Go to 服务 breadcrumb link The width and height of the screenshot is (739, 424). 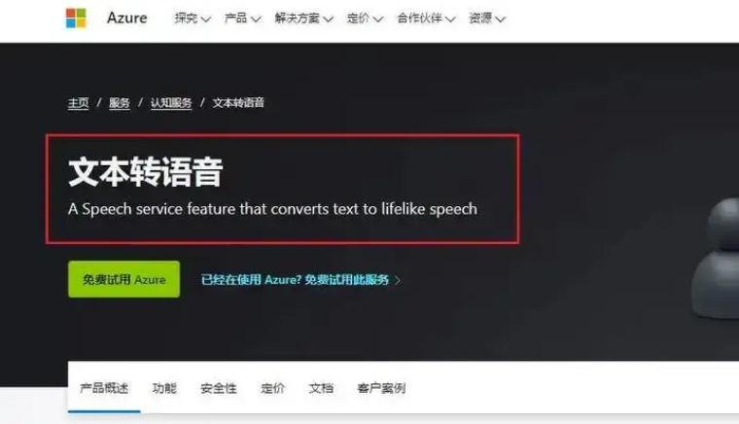[120, 103]
